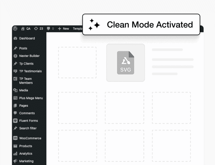Open Search filter menu item

tap(28, 128)
